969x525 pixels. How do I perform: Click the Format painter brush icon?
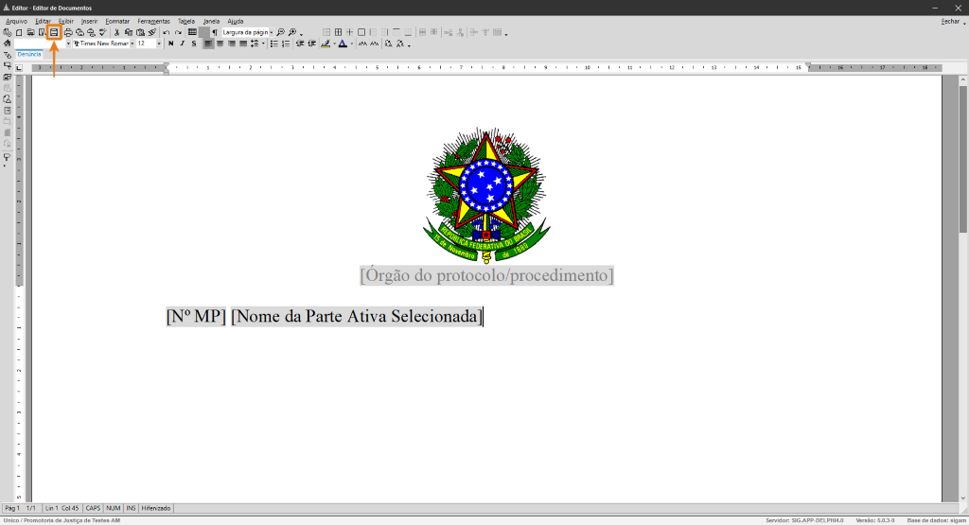pos(152,32)
